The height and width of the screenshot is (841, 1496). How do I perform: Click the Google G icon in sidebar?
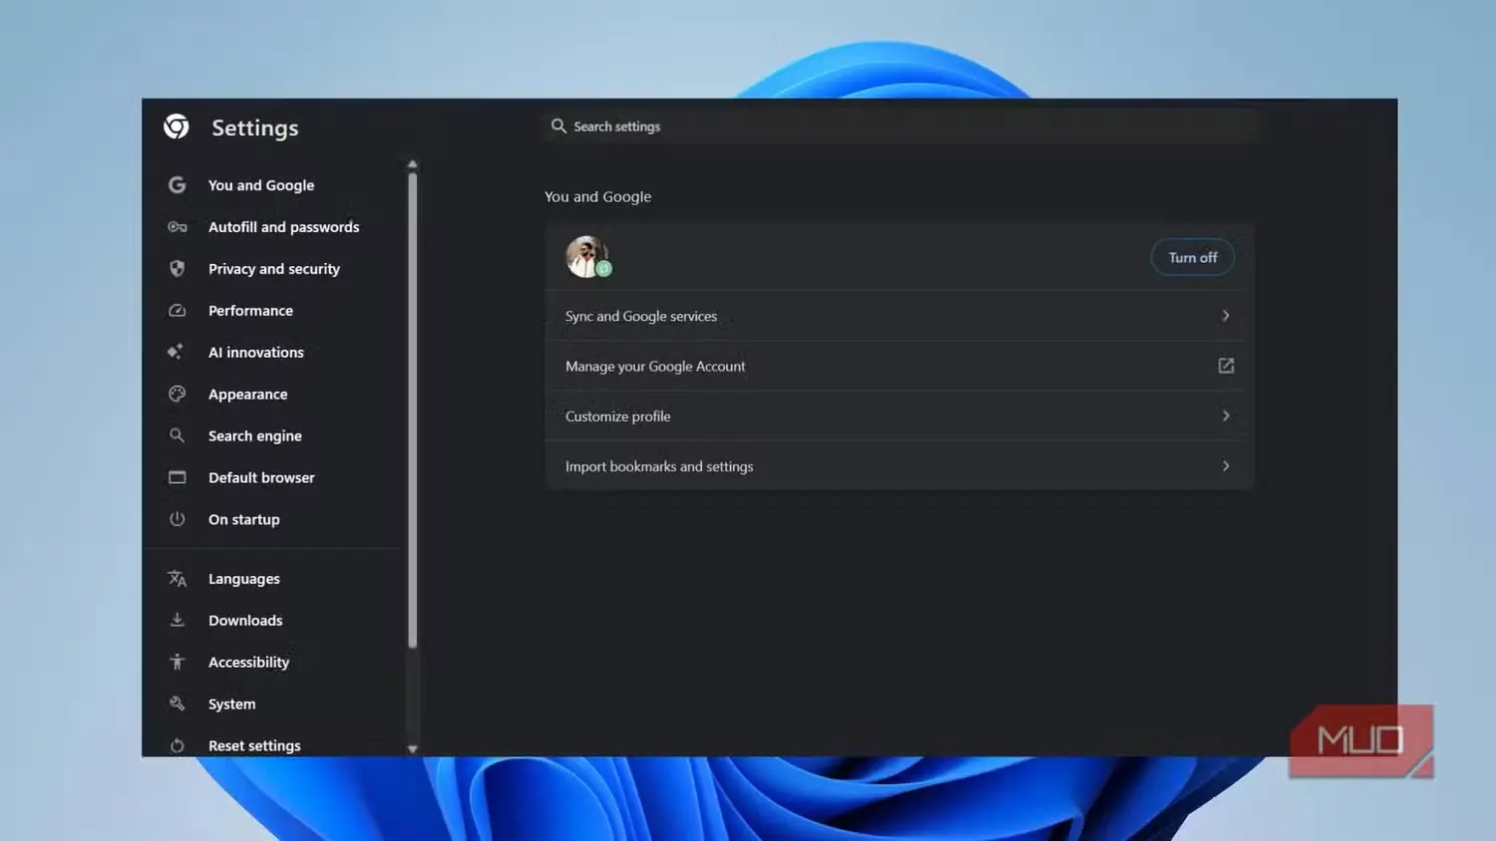tap(177, 185)
